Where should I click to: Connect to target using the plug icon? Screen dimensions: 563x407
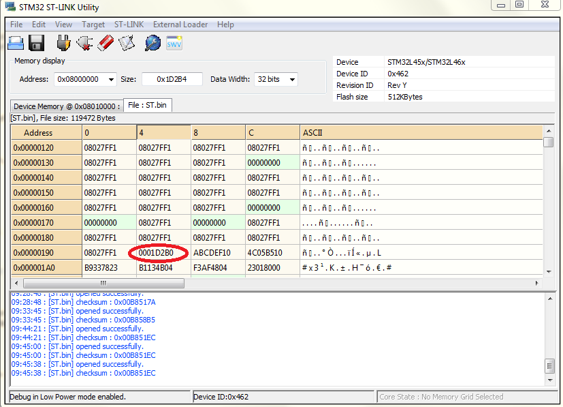(63, 43)
